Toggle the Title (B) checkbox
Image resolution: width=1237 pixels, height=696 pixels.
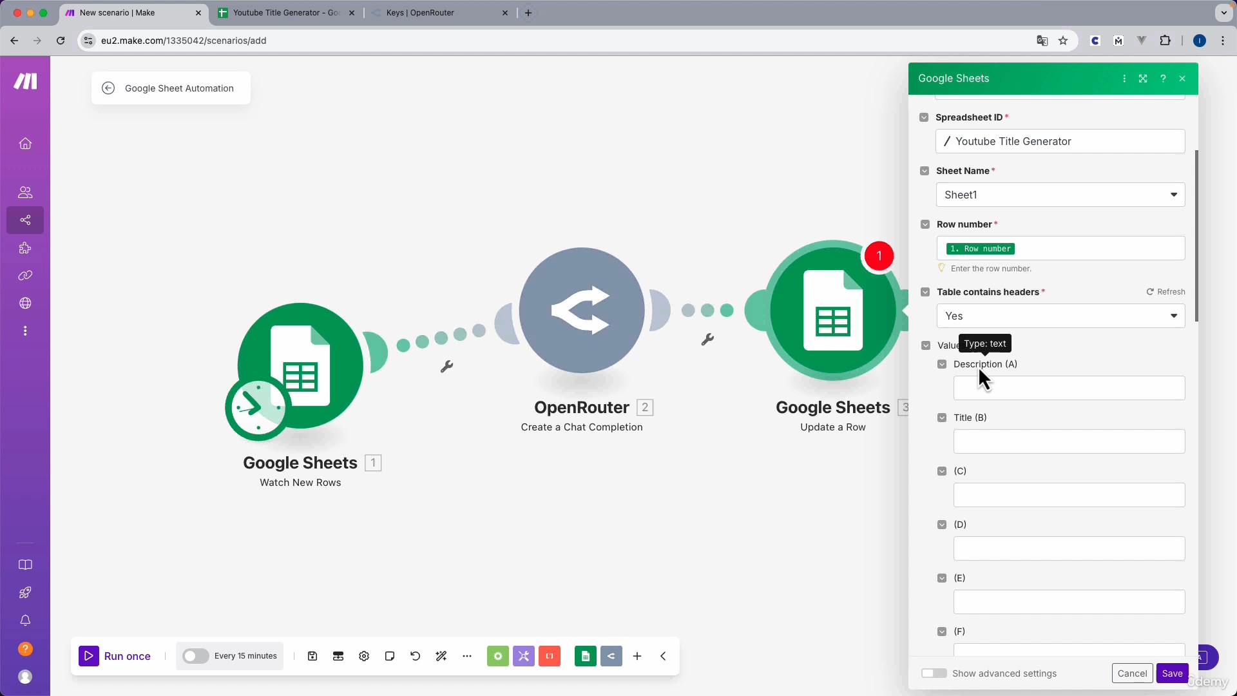[942, 418]
